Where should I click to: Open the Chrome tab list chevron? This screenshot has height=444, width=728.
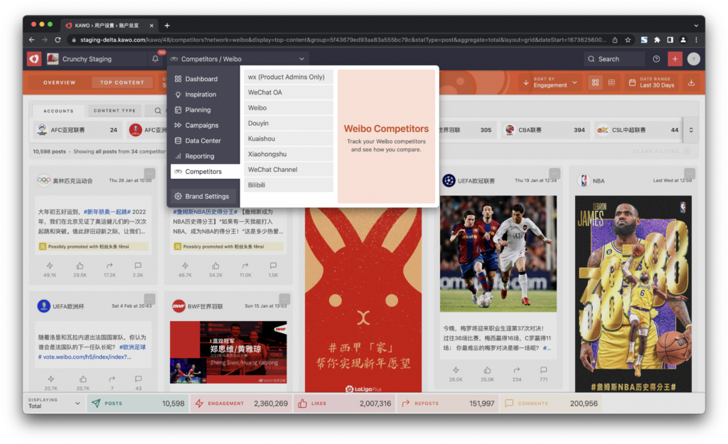(x=696, y=26)
